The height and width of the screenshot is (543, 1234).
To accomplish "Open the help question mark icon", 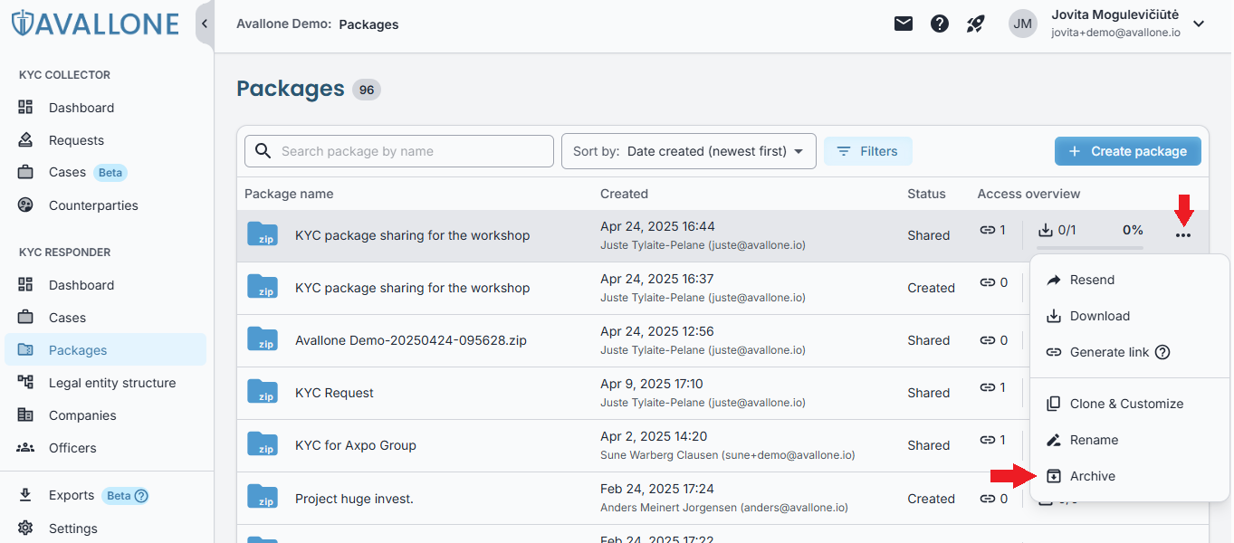I will [940, 24].
